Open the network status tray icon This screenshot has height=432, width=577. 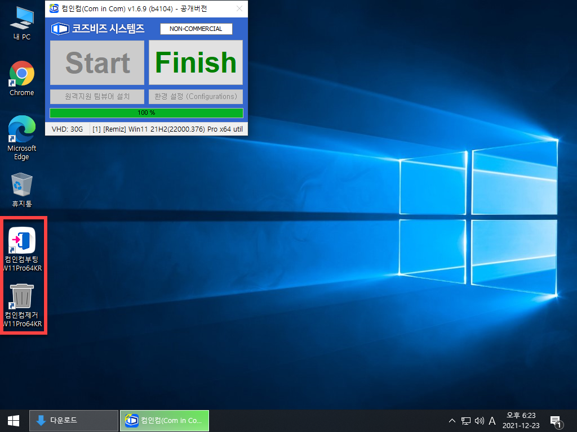tap(466, 421)
